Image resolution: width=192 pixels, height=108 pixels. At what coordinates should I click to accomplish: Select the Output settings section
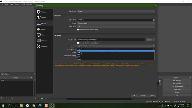[x=45, y=23]
